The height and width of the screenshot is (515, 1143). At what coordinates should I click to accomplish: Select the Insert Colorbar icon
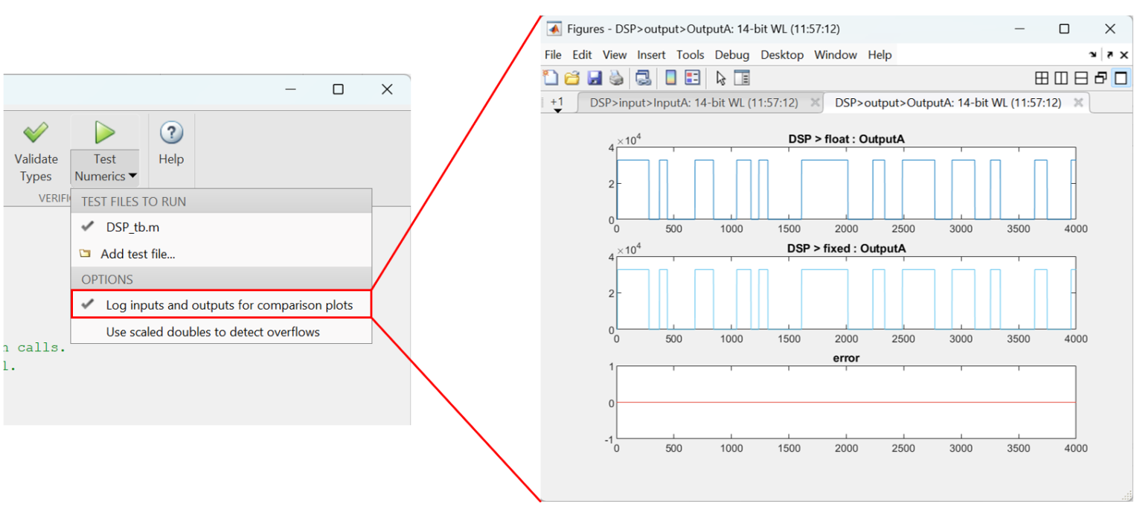[x=672, y=77]
